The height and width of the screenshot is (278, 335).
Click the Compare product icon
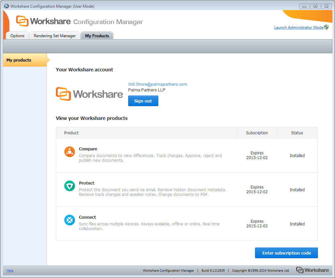pos(69,152)
